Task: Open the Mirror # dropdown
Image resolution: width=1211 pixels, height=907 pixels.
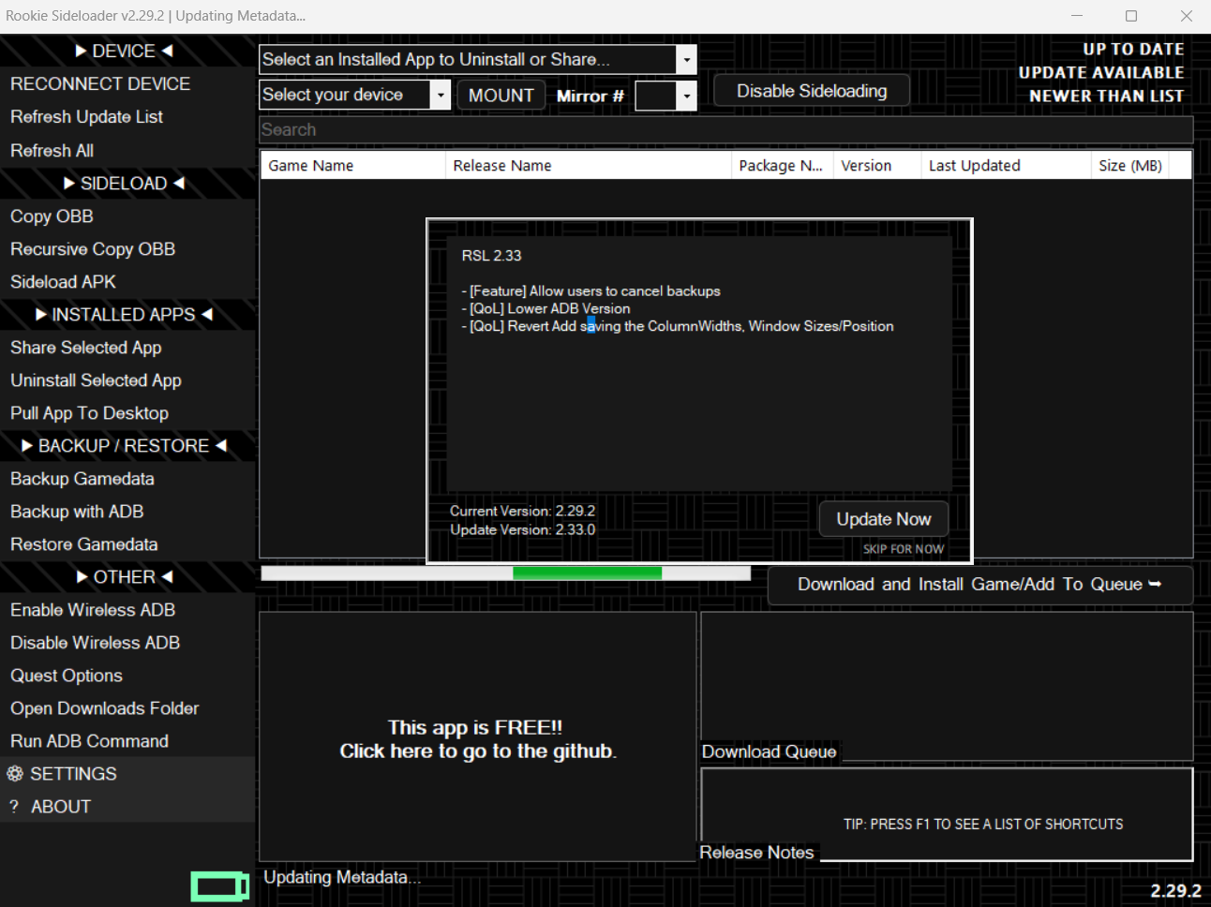Action: tap(686, 96)
